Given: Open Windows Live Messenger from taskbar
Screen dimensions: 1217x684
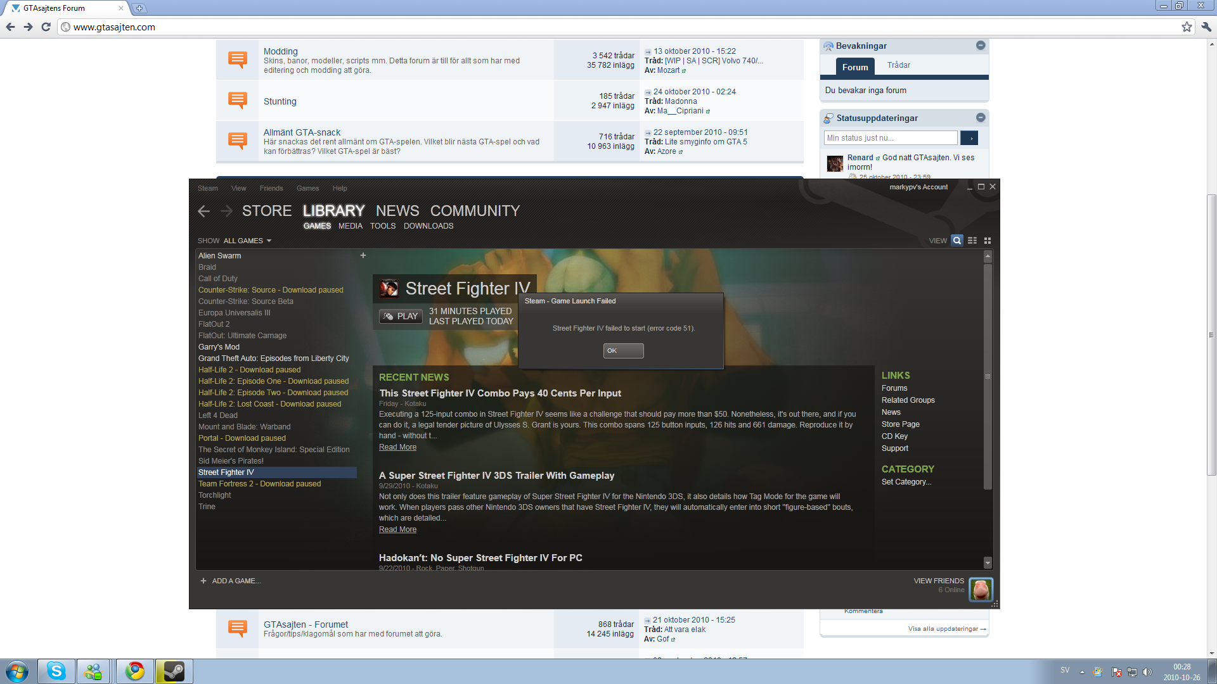Looking at the screenshot, I should [x=93, y=671].
